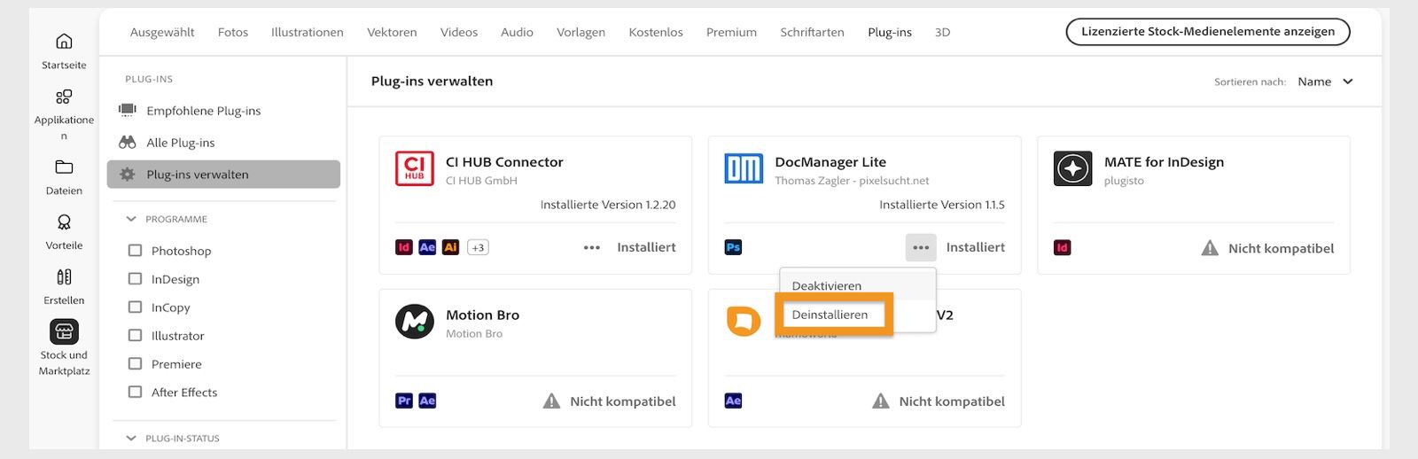
Task: Click Nicht kompatibel on MATE for InDesign
Action: pos(1281,248)
